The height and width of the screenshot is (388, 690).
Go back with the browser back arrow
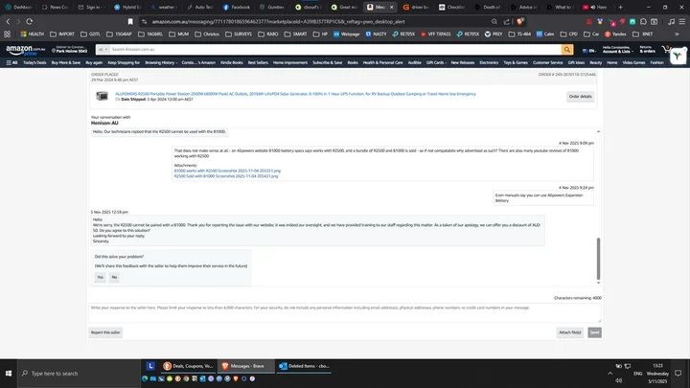pos(8,21)
